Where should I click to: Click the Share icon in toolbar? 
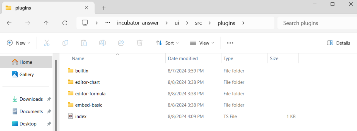121,43
